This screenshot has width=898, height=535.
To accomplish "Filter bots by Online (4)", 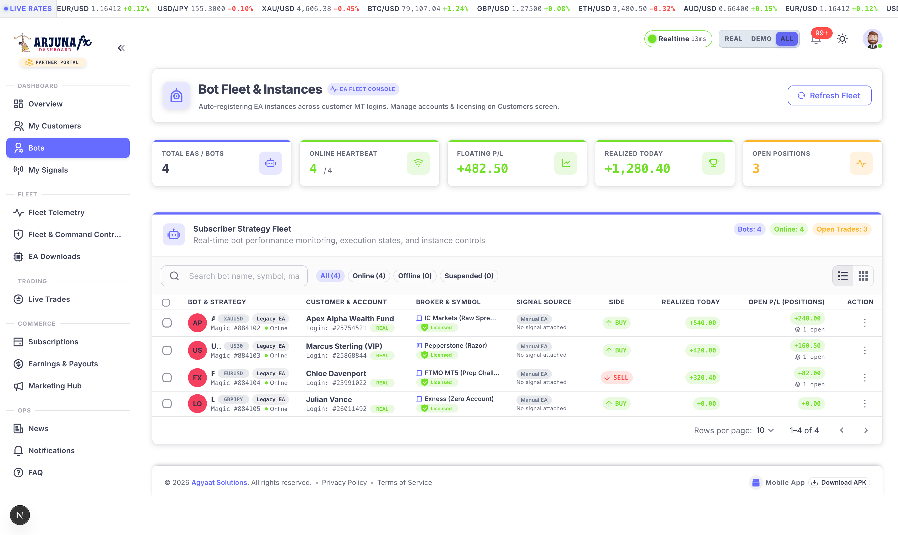I will (369, 276).
